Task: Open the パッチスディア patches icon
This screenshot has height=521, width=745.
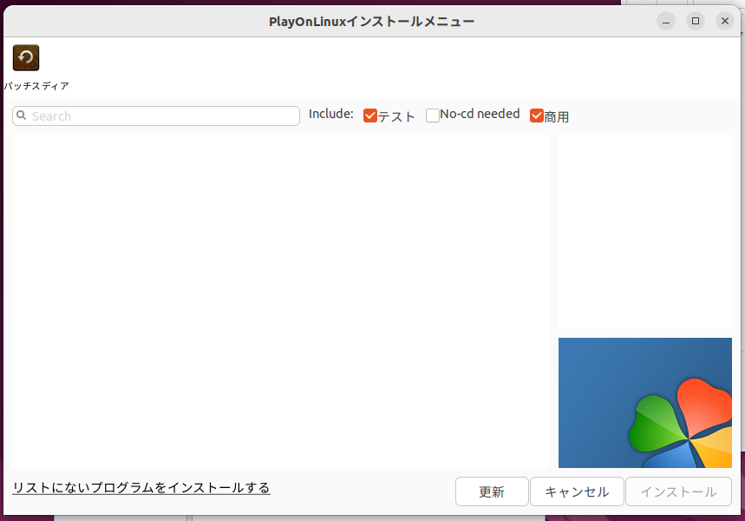Action: pos(26,57)
